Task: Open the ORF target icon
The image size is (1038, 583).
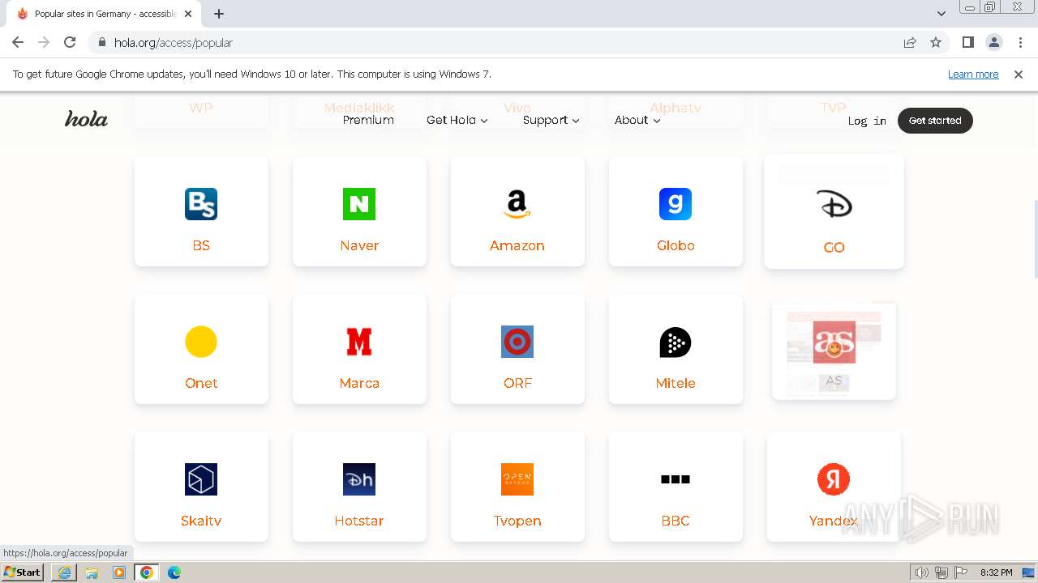Action: (x=517, y=342)
